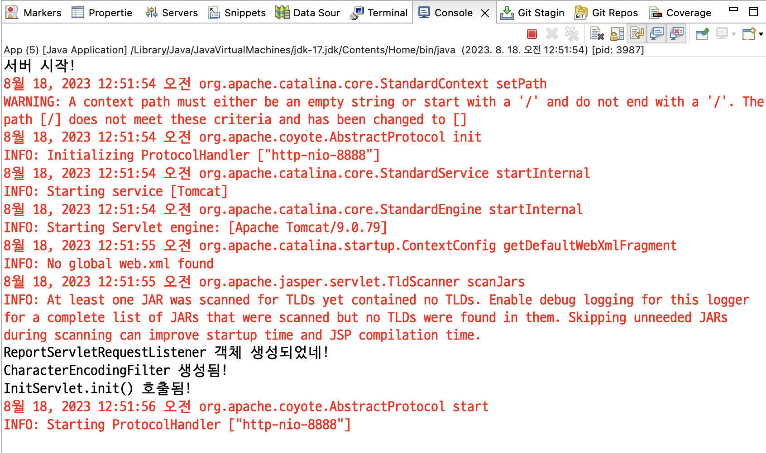This screenshot has height=453, width=766.
Task: Click the Servers tab icon
Action: pos(151,13)
